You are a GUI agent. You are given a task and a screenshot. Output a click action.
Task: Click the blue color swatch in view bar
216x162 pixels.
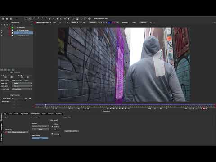point(109,22)
